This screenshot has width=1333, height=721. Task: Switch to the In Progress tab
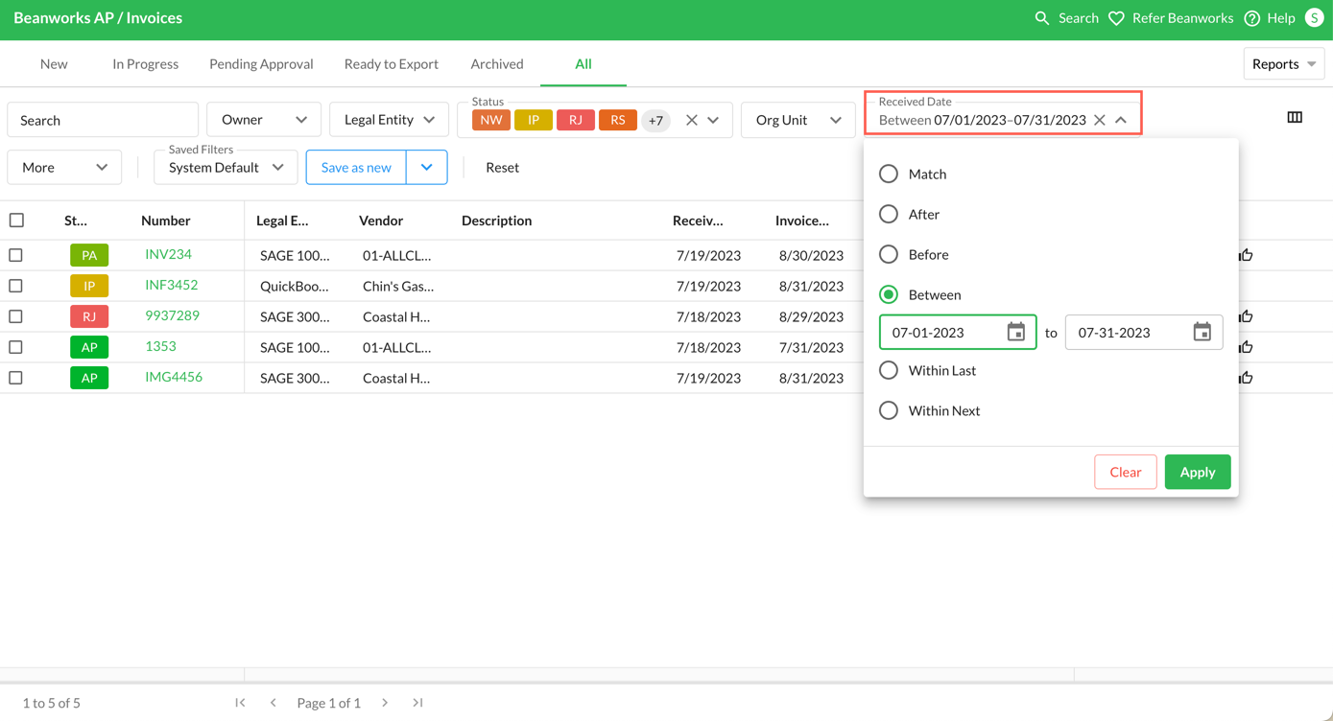[x=145, y=63]
